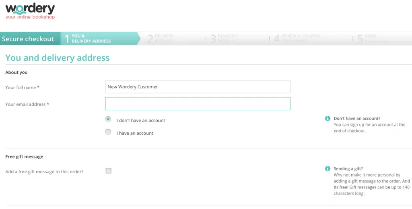Focus the 'Your email address' input field
The image size is (412, 209).
coord(198,104)
